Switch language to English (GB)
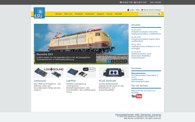The width and height of the screenshot is (195, 122). click(127, 2)
